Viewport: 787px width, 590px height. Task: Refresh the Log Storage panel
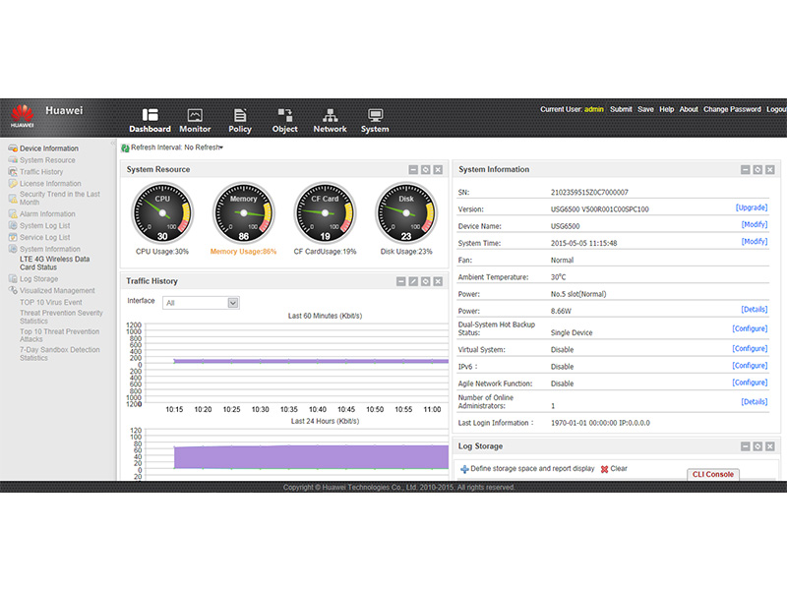(757, 446)
